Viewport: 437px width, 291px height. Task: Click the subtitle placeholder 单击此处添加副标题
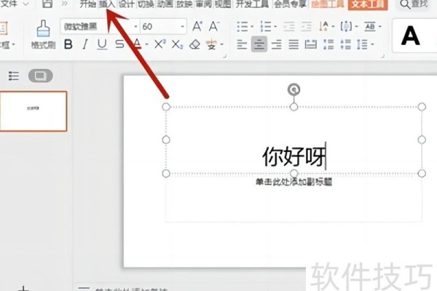[294, 182]
